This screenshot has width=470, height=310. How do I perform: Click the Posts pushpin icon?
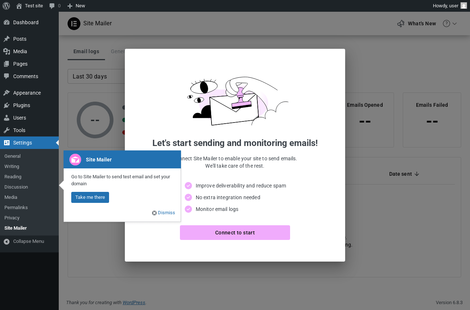pos(7,39)
